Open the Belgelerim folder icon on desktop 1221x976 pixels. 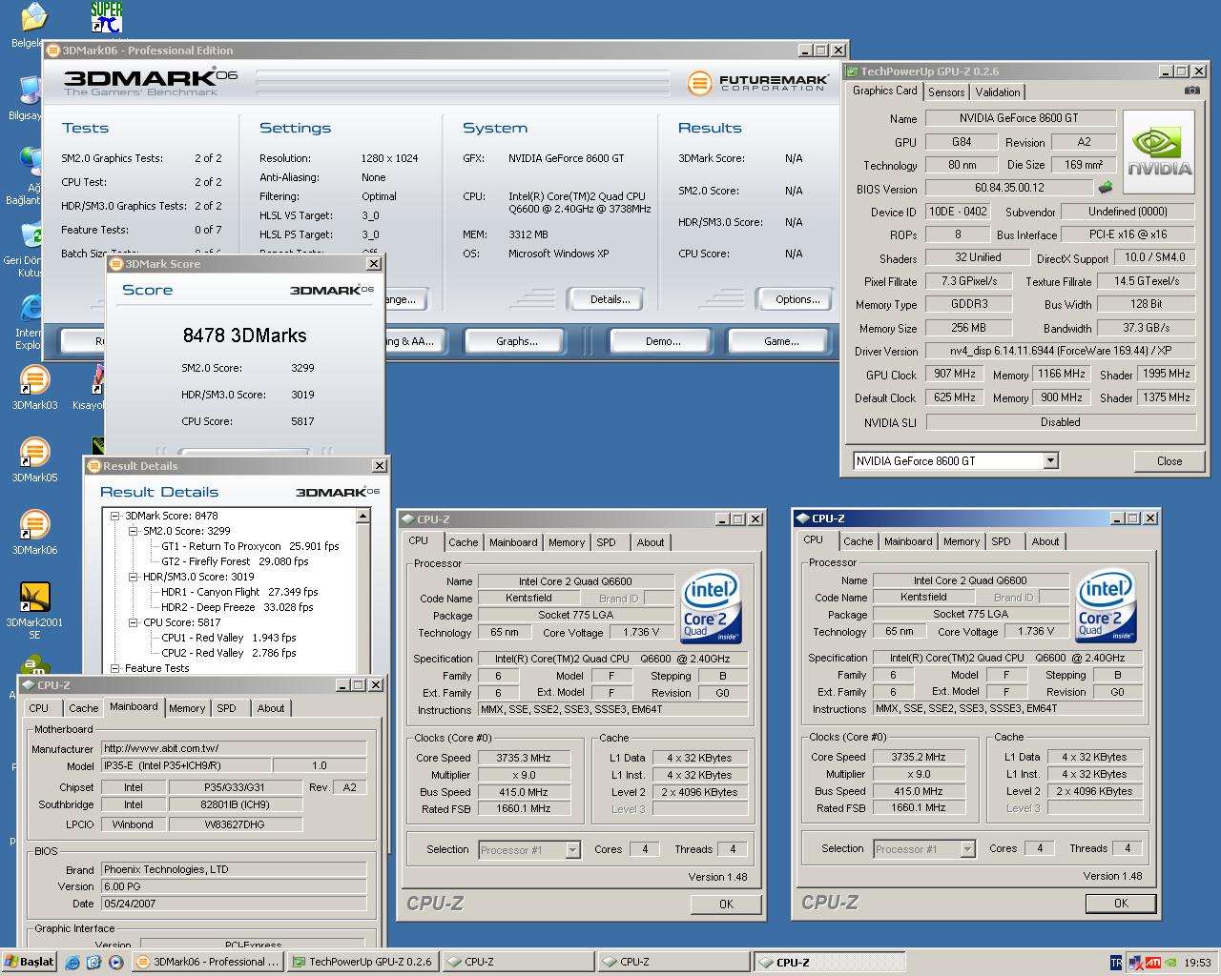[x=32, y=17]
